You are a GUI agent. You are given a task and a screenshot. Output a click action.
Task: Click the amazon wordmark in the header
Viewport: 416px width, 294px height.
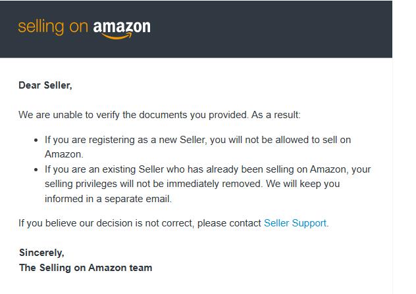point(122,27)
